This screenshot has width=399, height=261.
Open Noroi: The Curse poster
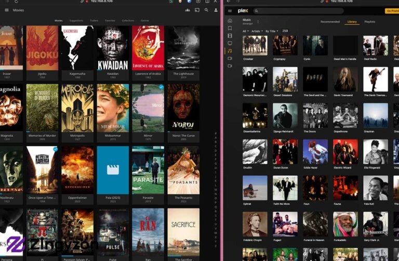click(x=183, y=108)
